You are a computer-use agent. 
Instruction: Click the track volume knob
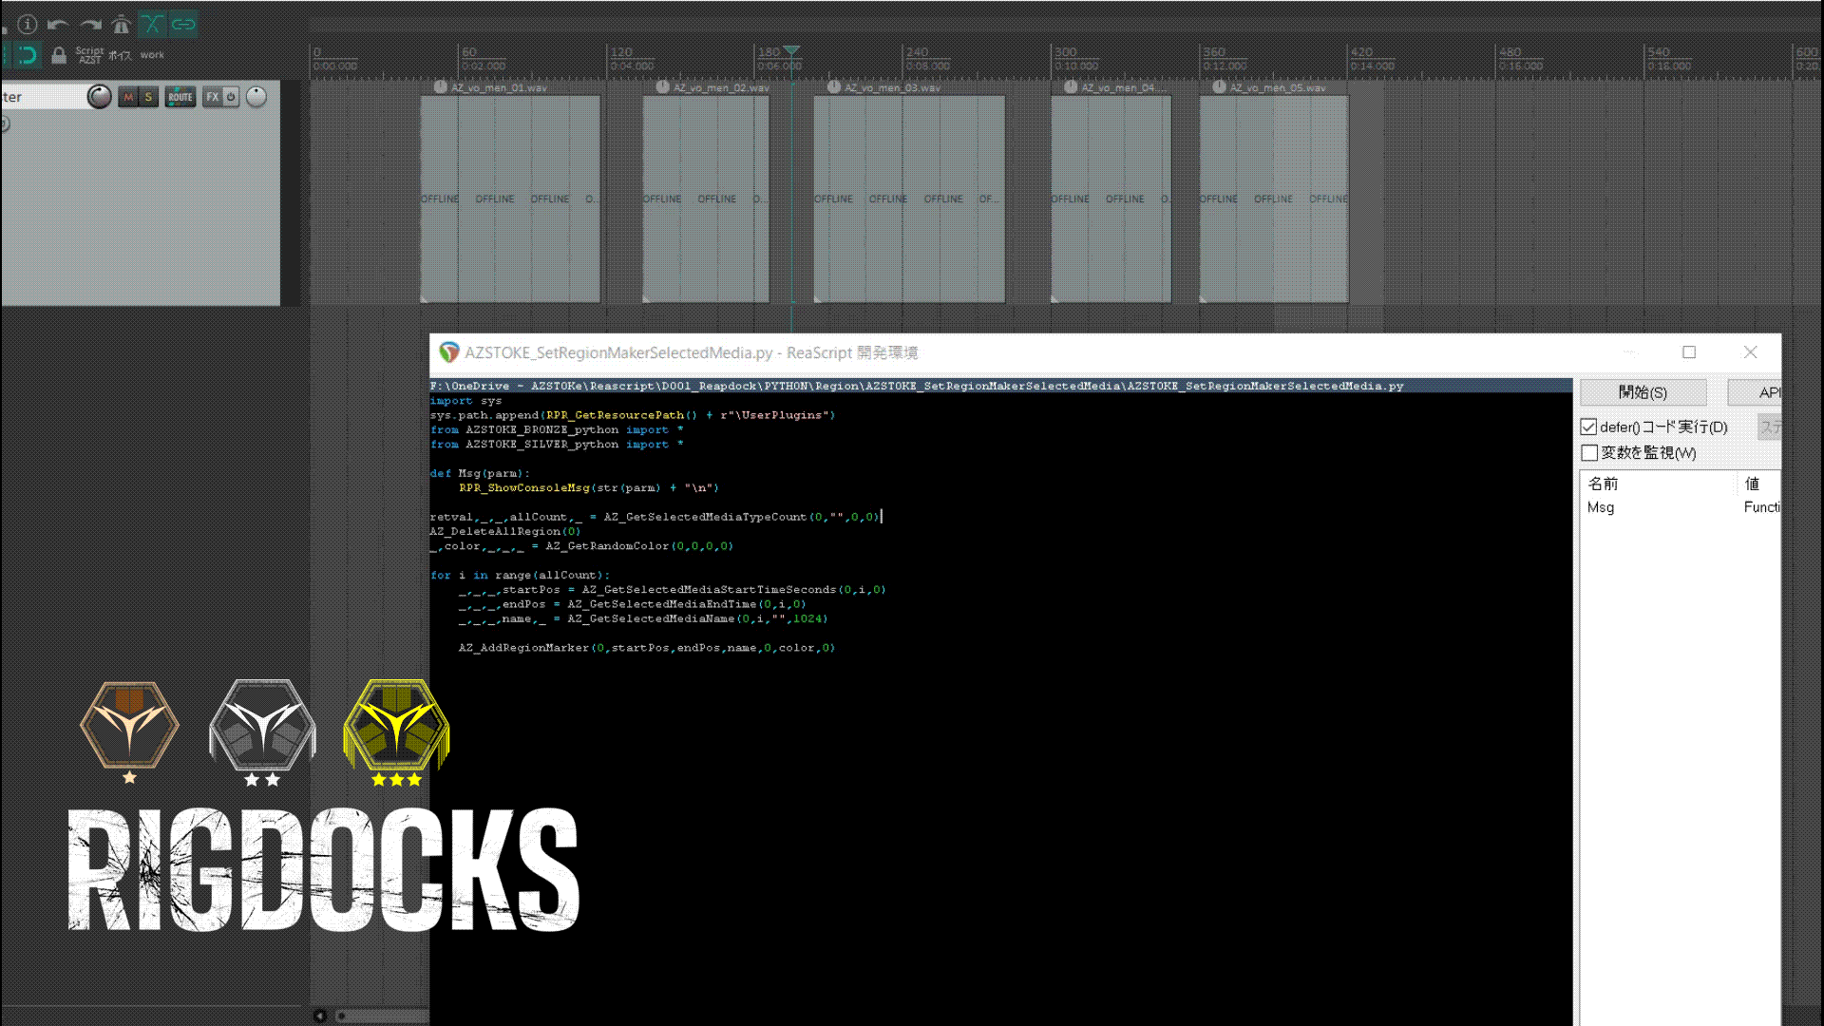point(99,97)
